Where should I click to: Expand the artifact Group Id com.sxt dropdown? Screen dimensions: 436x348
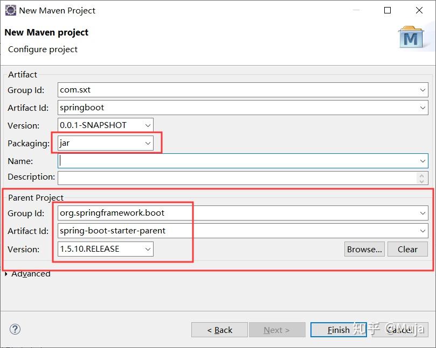click(x=423, y=90)
